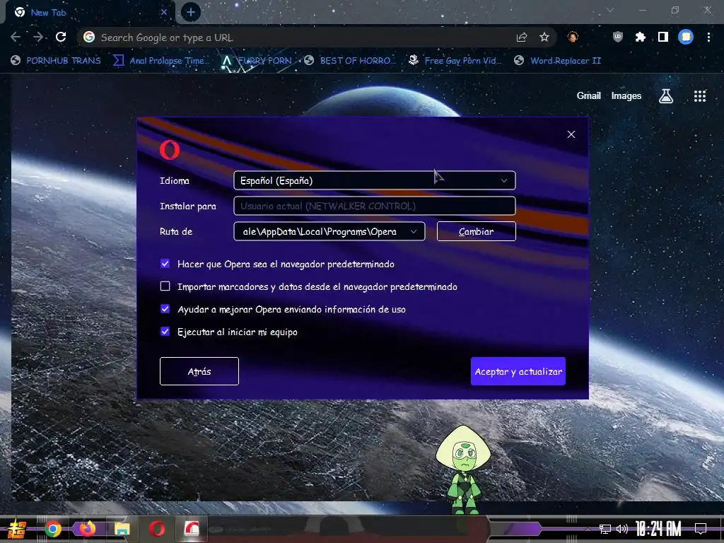This screenshot has height=543, width=724.
Task: Click the network icon in system tray
Action: coord(605,529)
